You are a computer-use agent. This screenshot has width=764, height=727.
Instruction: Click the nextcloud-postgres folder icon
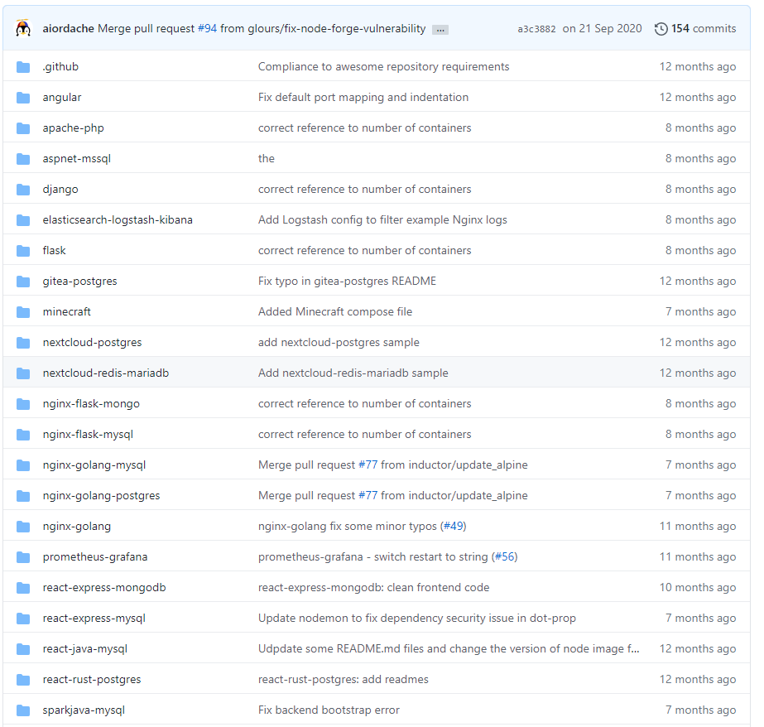(23, 343)
